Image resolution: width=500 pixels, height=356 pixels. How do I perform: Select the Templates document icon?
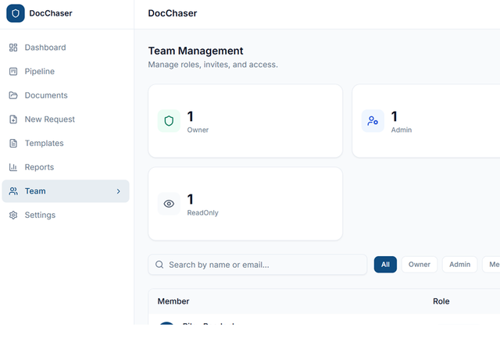[13, 143]
